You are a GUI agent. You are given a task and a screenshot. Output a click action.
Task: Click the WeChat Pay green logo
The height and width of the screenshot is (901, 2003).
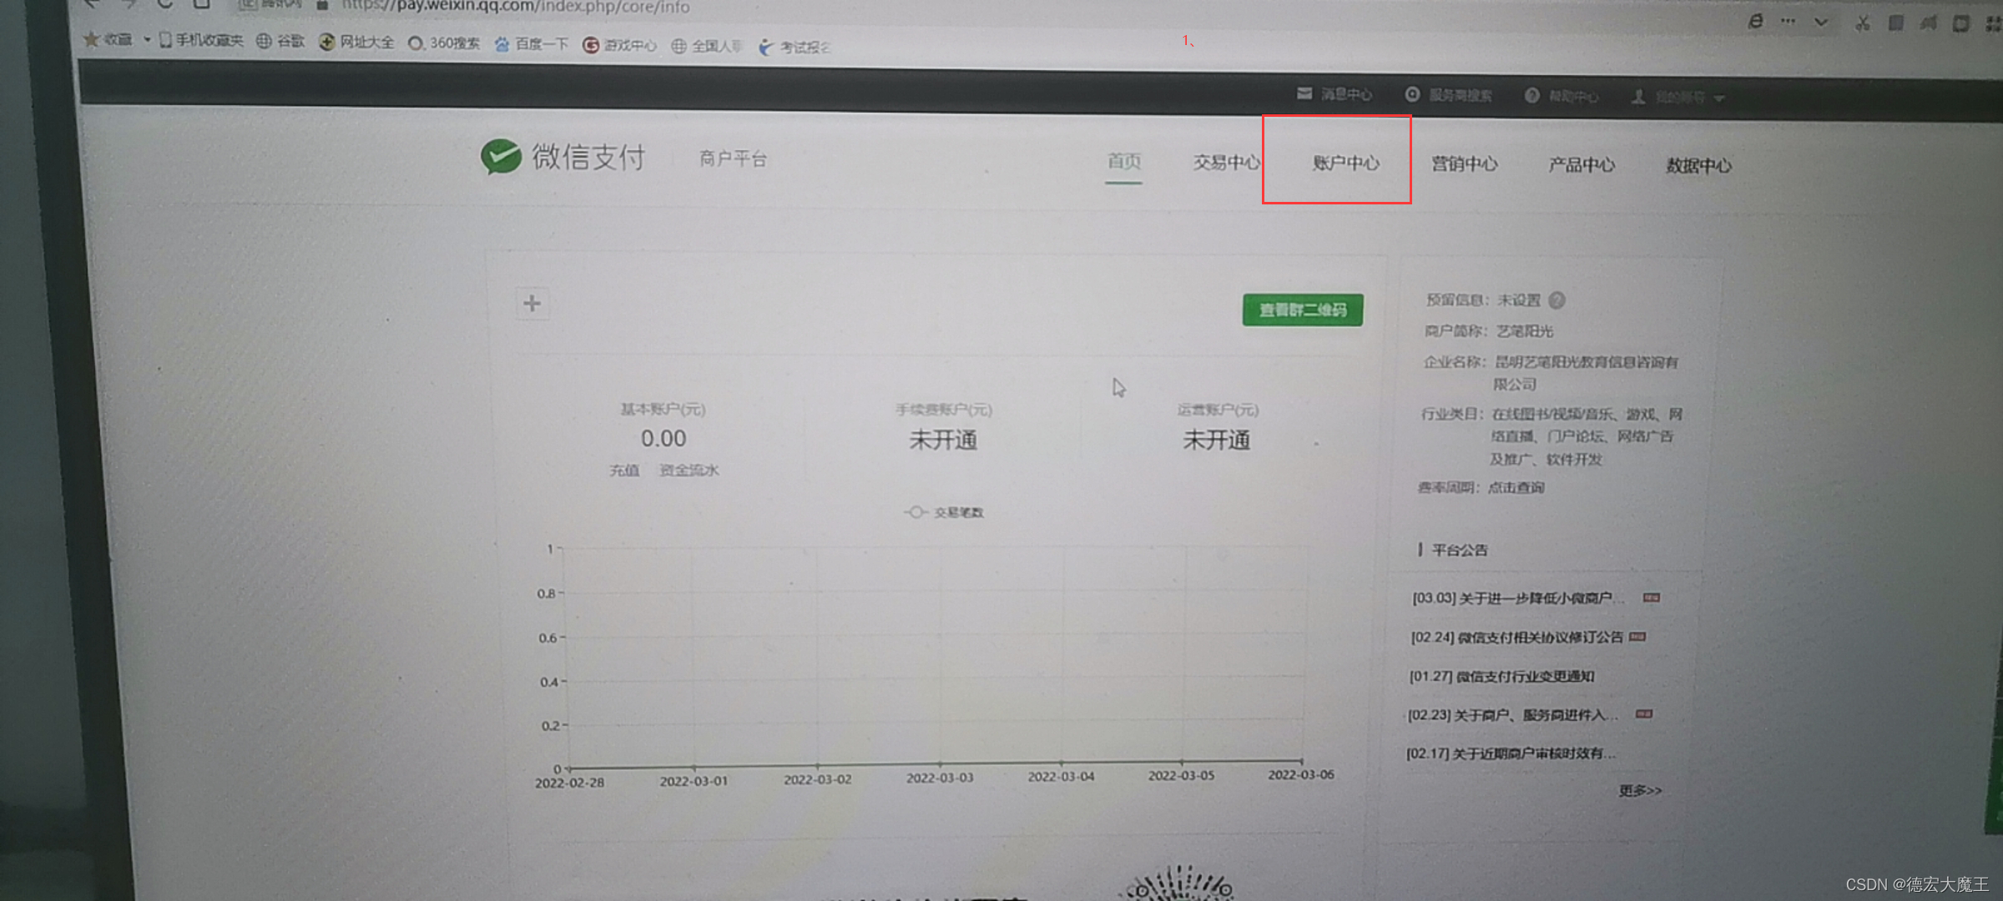coord(501,156)
